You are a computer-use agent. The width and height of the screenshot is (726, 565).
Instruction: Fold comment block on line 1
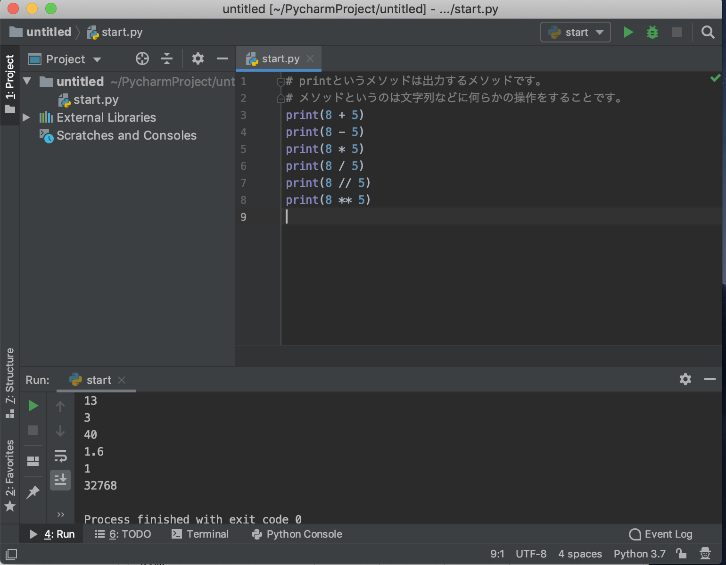pos(280,82)
